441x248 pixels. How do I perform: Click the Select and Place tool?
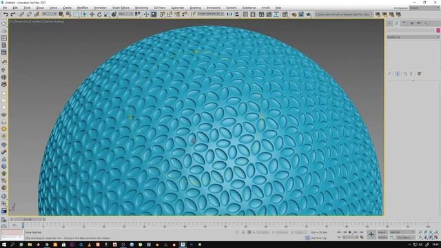114,14
